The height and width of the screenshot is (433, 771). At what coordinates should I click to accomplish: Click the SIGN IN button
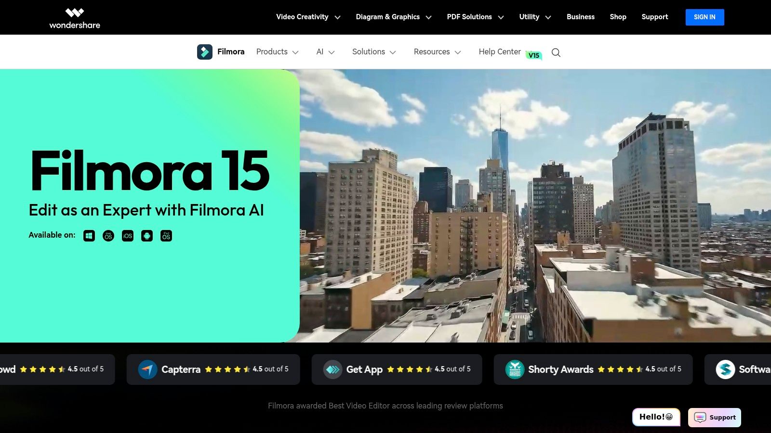[x=705, y=17]
